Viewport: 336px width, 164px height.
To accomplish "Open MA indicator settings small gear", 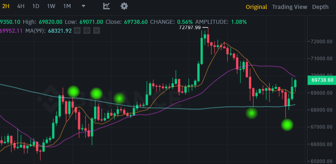I will [x=87, y=31].
